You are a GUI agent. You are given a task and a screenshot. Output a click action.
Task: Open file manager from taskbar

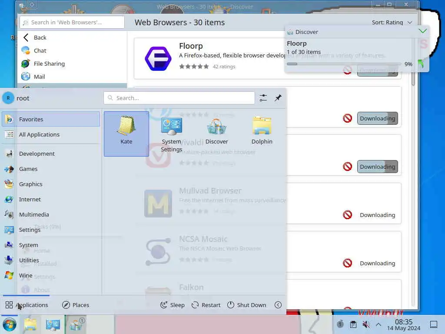30,324
